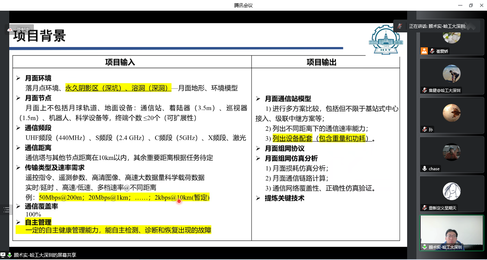Click 顾术实's self-view video tile

(x=451, y=232)
